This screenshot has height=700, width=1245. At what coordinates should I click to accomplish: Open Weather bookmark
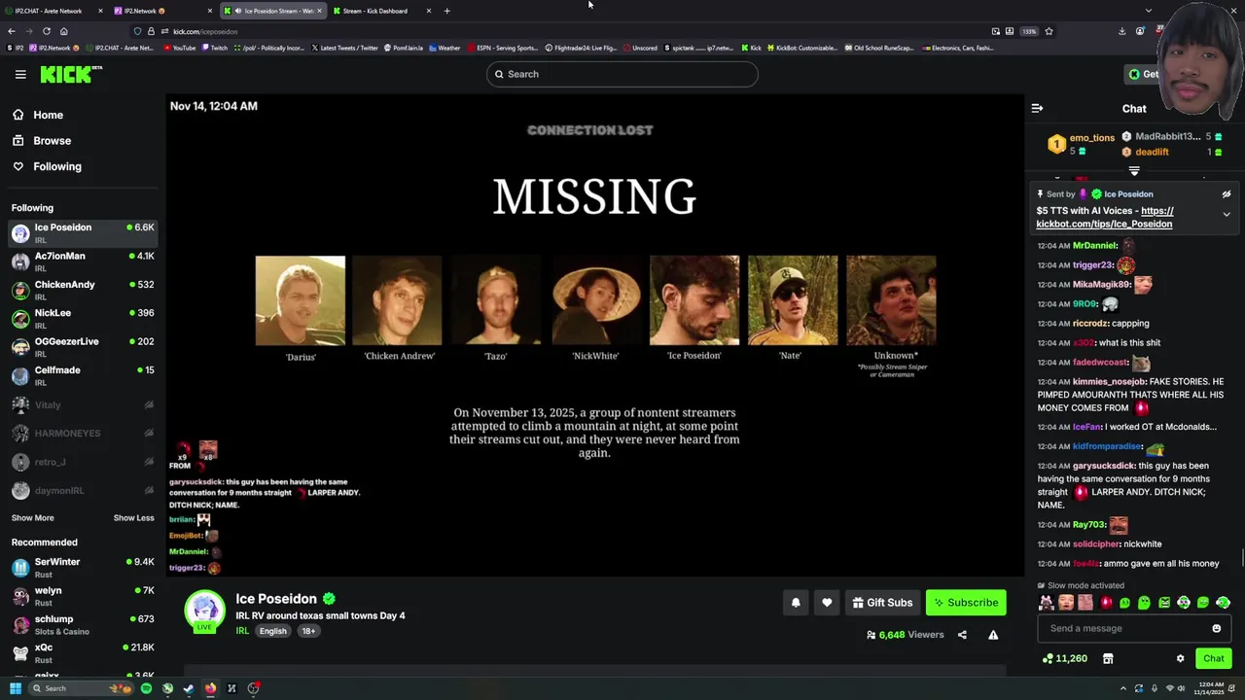pyautogui.click(x=445, y=48)
